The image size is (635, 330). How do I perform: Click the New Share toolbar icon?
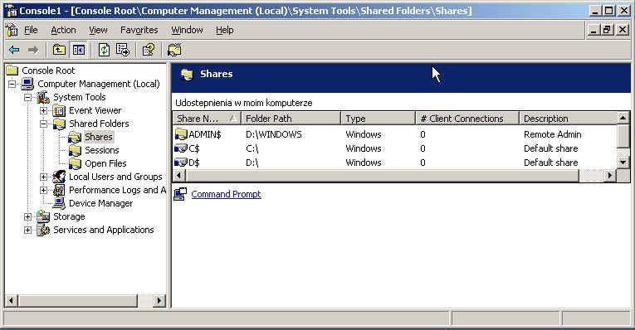click(x=174, y=50)
